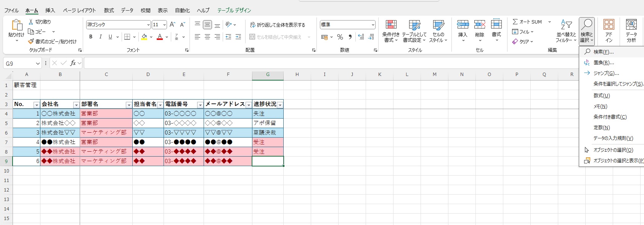Expand the font size dropdown

tap(164, 25)
